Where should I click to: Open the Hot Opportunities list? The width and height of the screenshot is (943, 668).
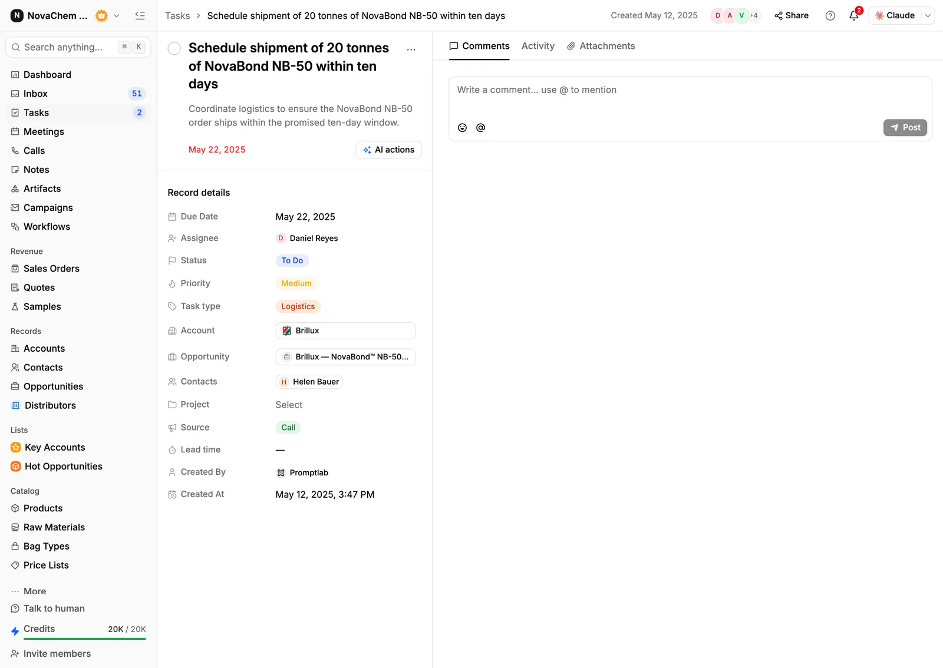tap(78, 467)
